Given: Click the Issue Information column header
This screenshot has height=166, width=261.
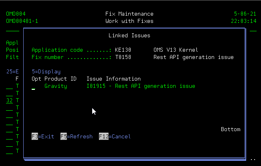Looking at the screenshot, I should click(x=113, y=79).
